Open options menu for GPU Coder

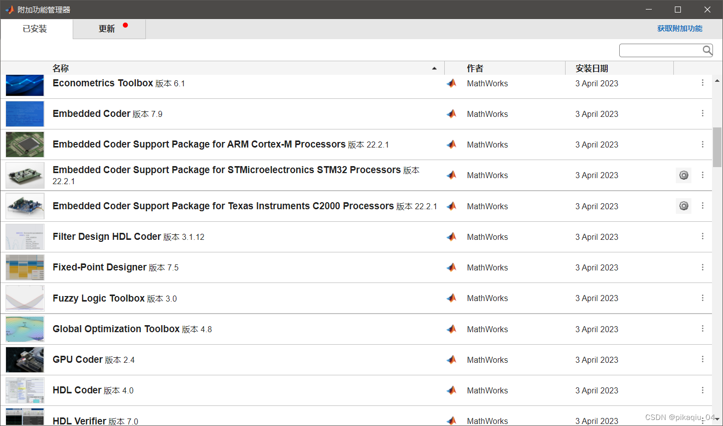[702, 359]
